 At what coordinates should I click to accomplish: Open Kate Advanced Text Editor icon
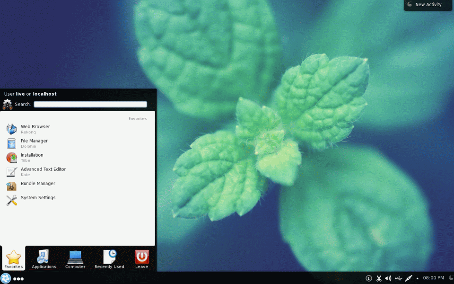[x=11, y=171]
